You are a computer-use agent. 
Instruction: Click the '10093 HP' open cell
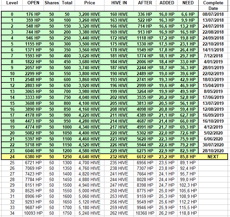pyautogui.click(x=33, y=213)
